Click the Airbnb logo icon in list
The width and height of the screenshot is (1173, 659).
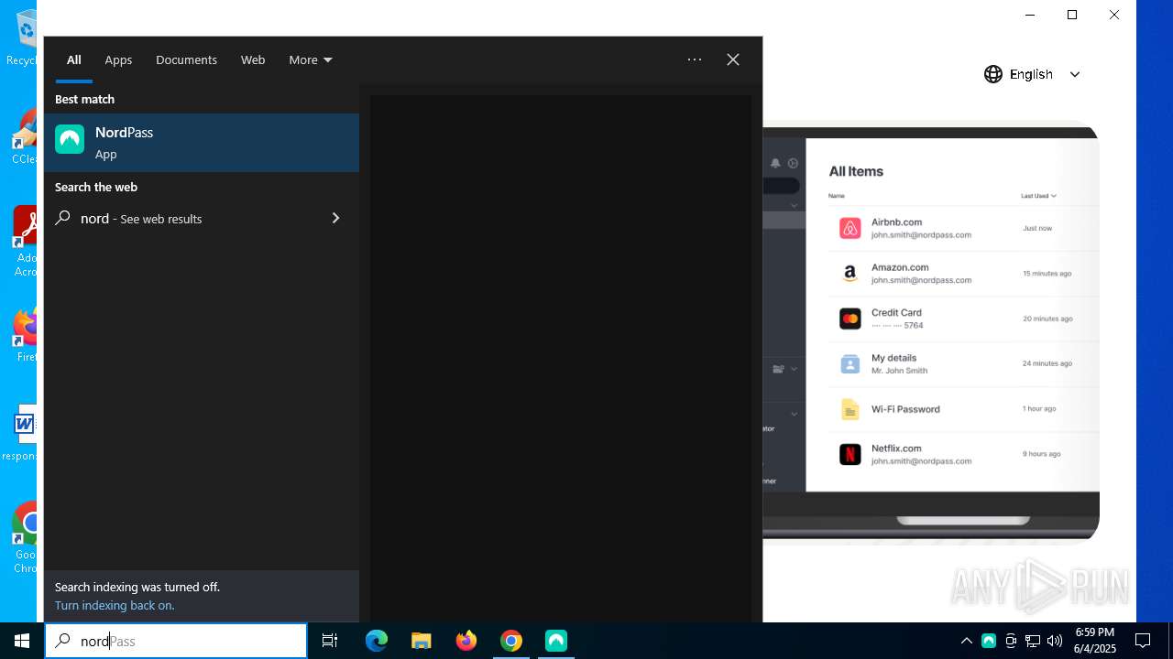click(850, 228)
